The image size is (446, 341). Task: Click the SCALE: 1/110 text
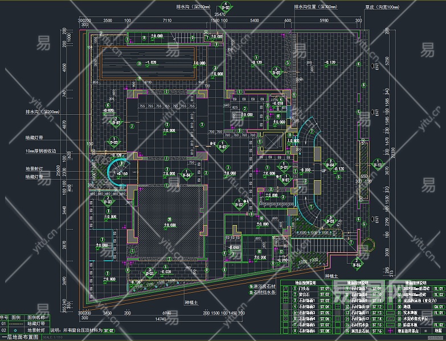pyautogui.click(x=53, y=338)
